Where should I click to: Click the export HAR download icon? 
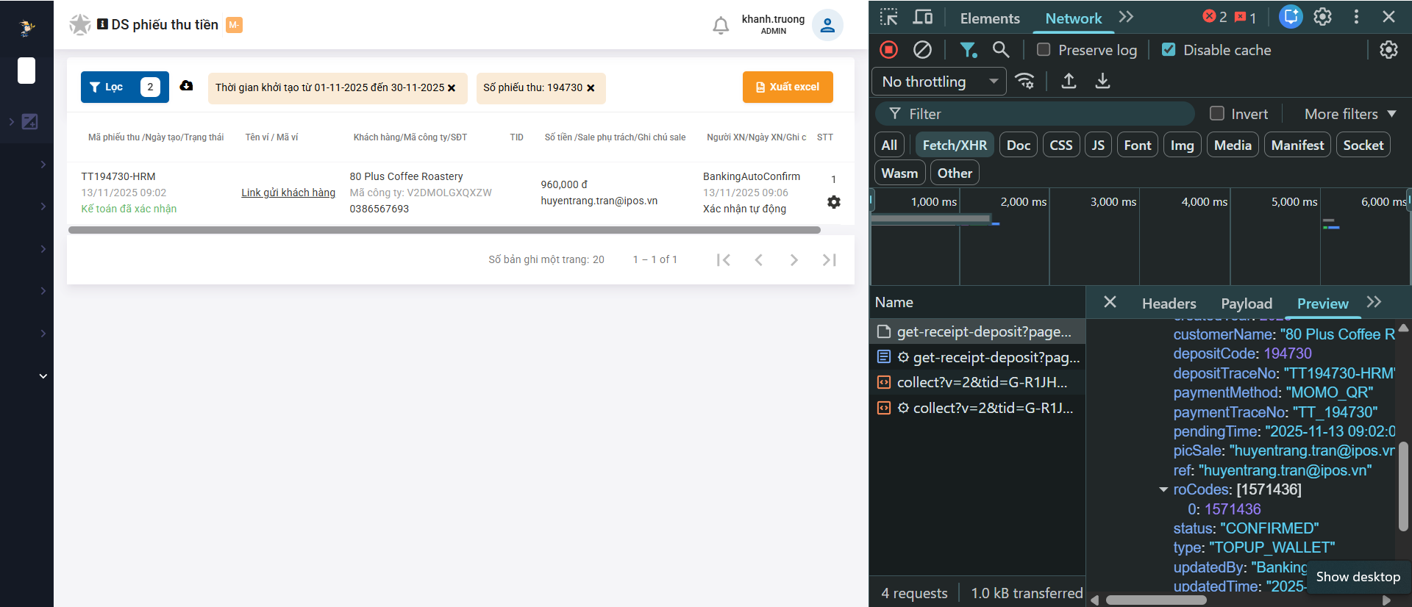tap(1102, 81)
